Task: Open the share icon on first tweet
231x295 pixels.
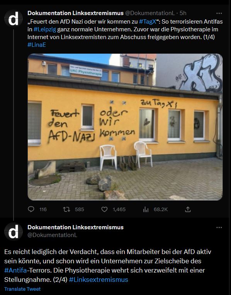Action: pyautogui.click(x=188, y=209)
